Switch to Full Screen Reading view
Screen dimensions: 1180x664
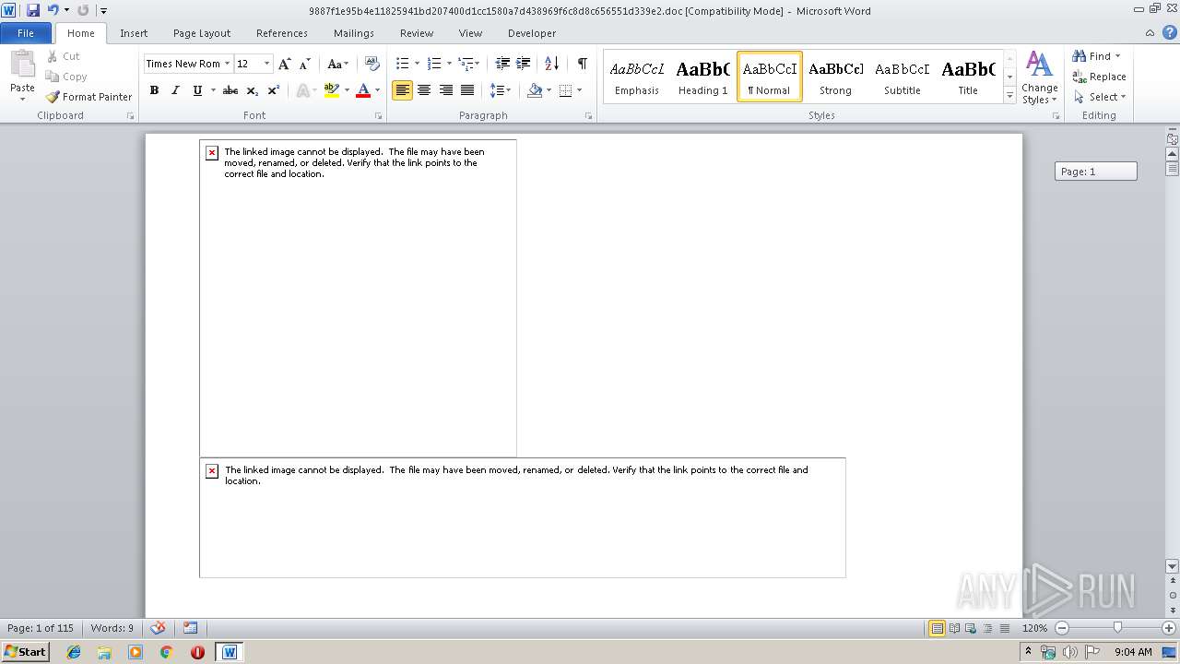coord(954,628)
